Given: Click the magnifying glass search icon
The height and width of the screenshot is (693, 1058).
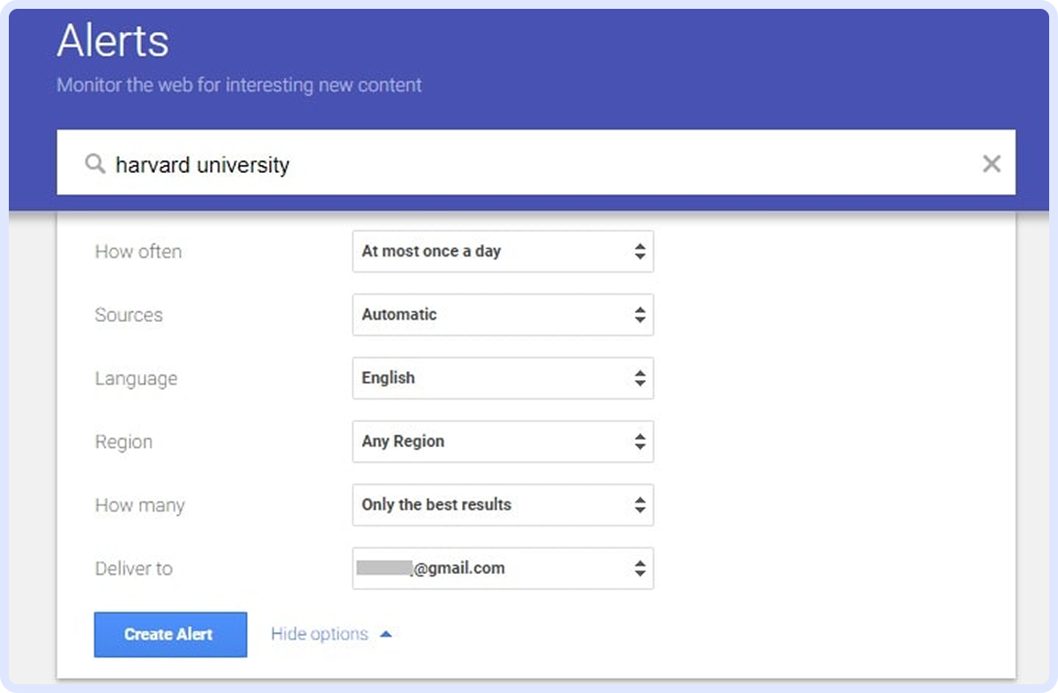Looking at the screenshot, I should click(x=94, y=164).
